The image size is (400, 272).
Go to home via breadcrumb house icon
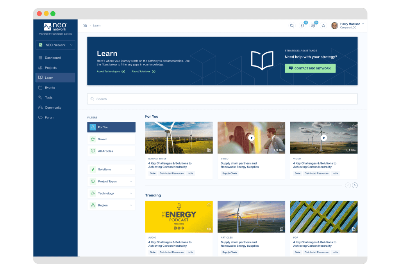click(85, 26)
